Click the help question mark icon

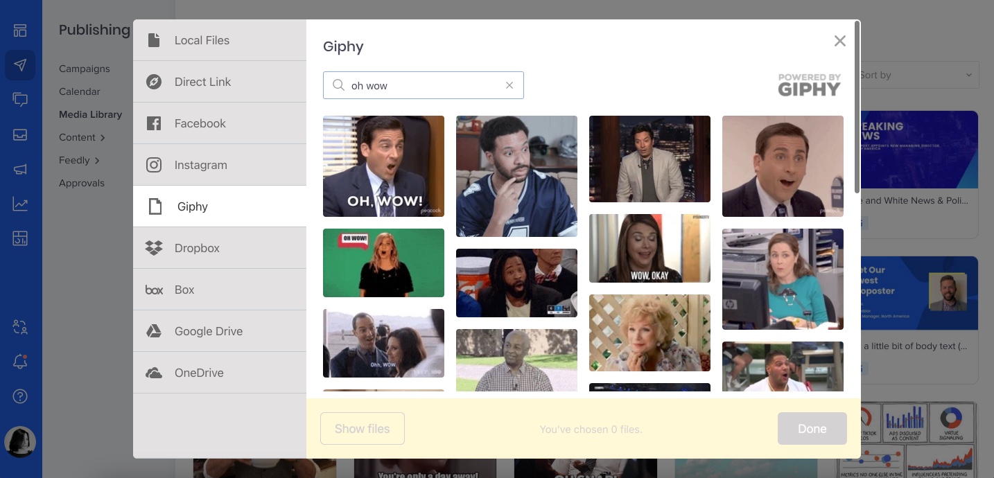click(20, 396)
